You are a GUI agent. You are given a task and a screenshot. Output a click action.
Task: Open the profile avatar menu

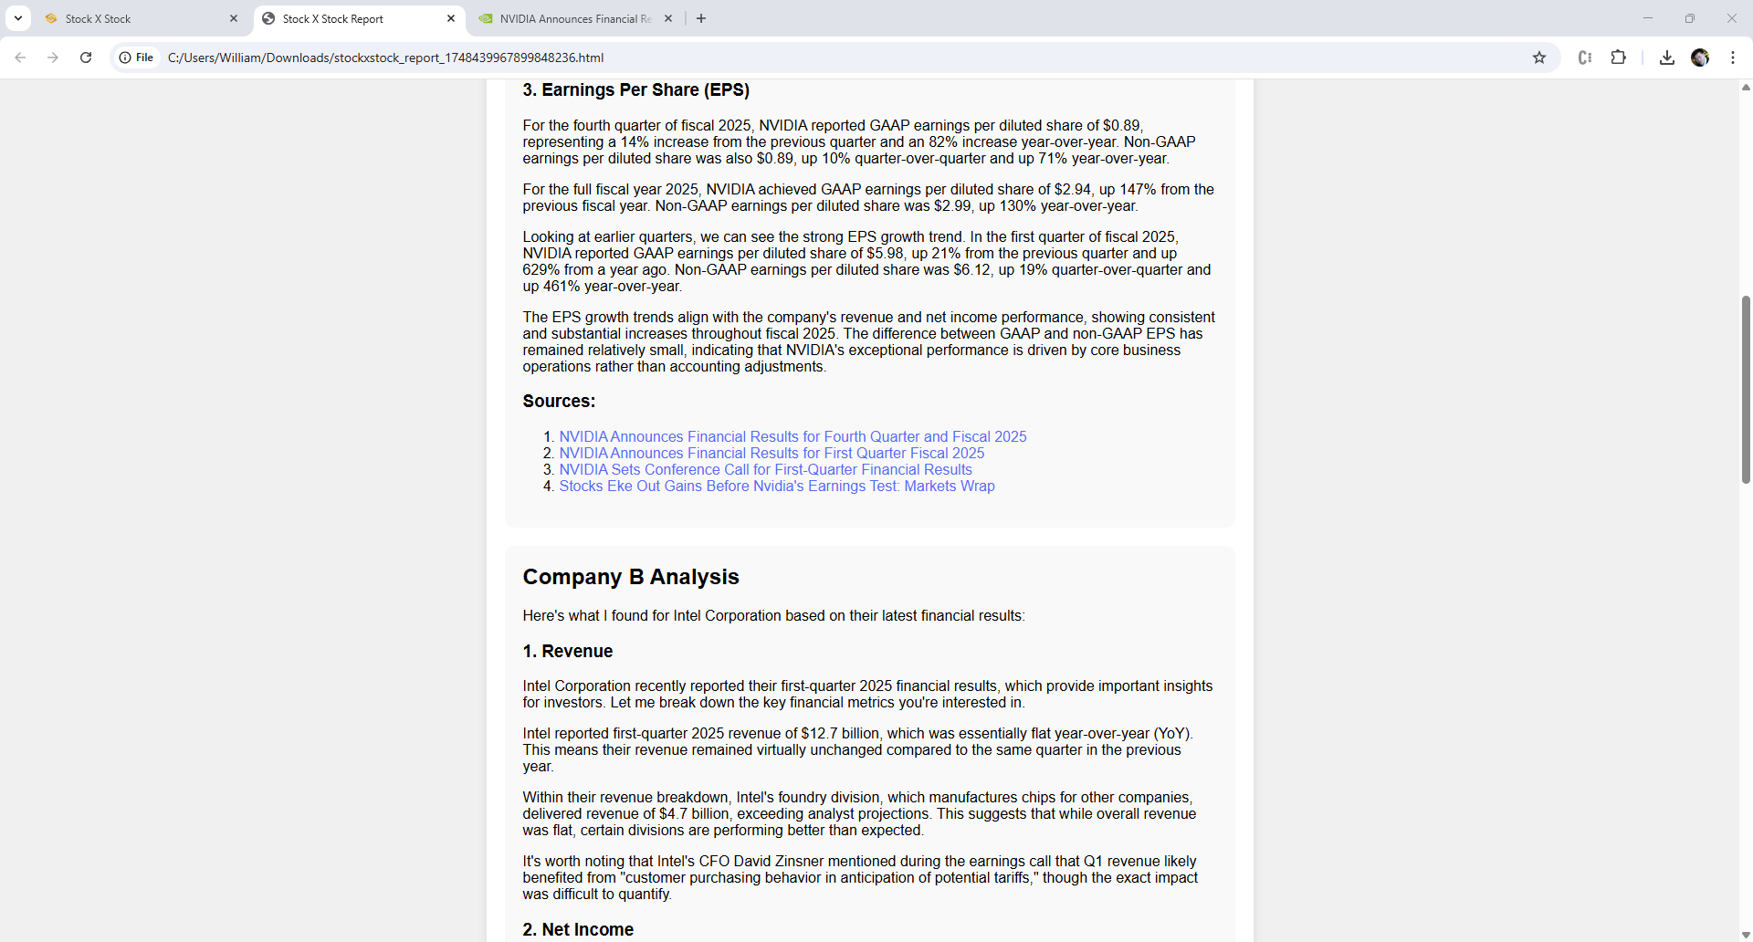coord(1700,58)
